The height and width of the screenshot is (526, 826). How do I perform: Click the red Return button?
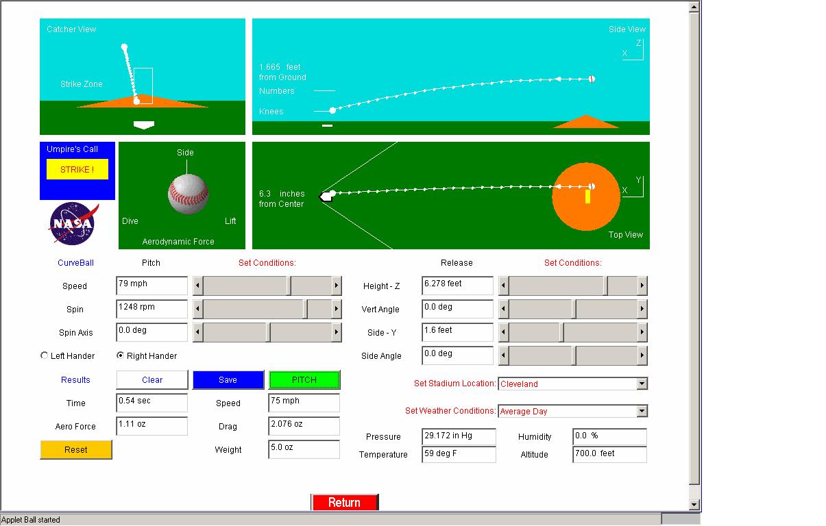(344, 502)
